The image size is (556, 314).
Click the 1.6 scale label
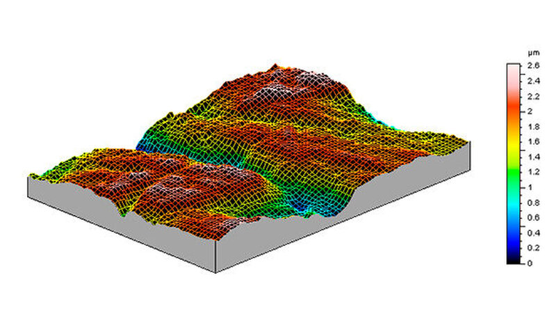(533, 142)
